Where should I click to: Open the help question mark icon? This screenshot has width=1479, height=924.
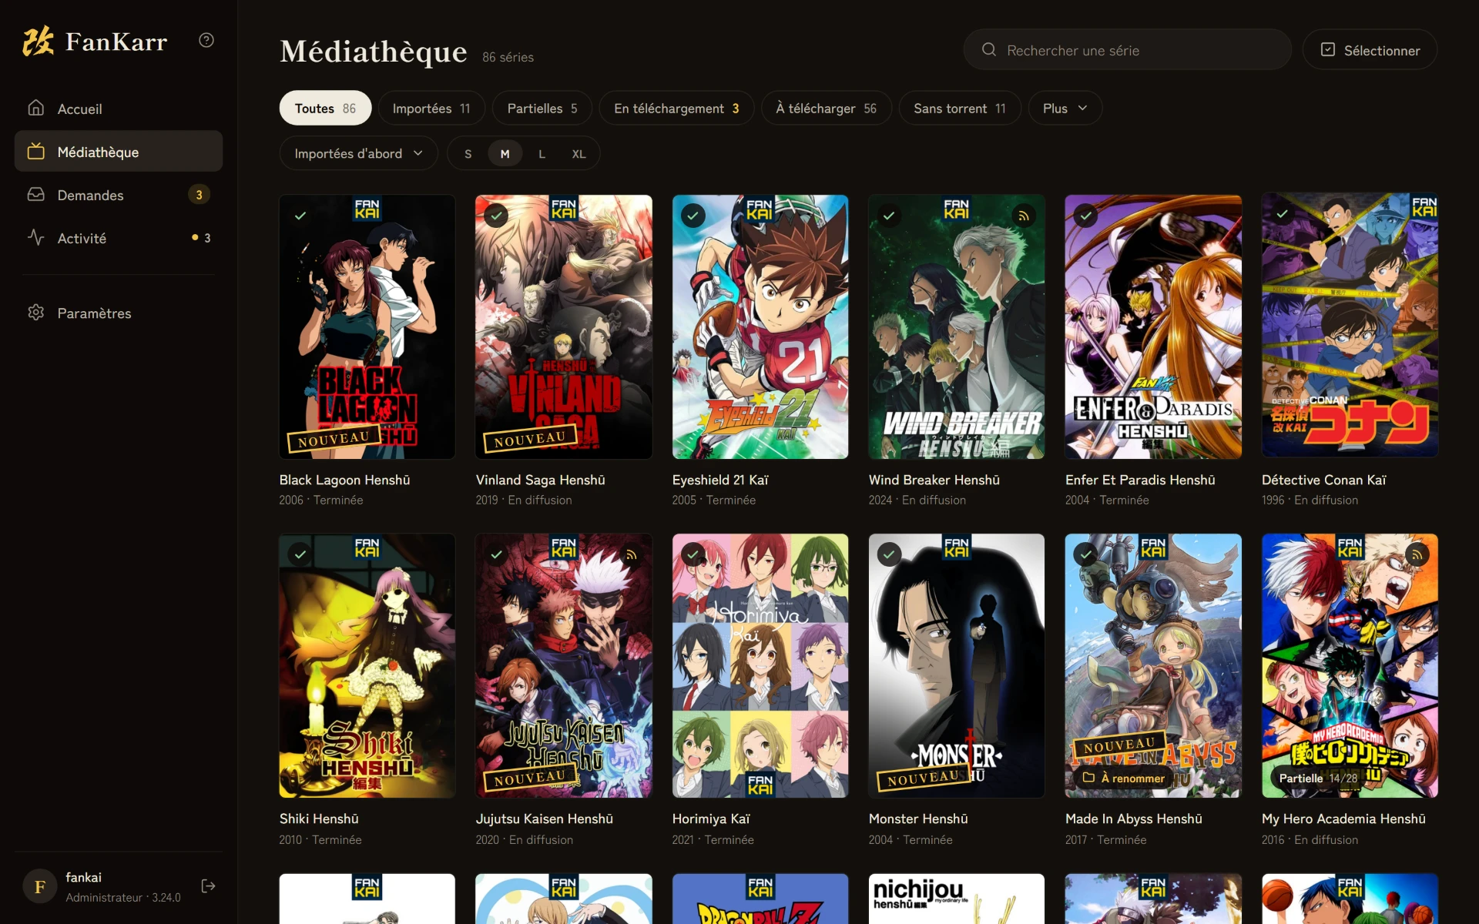(206, 40)
